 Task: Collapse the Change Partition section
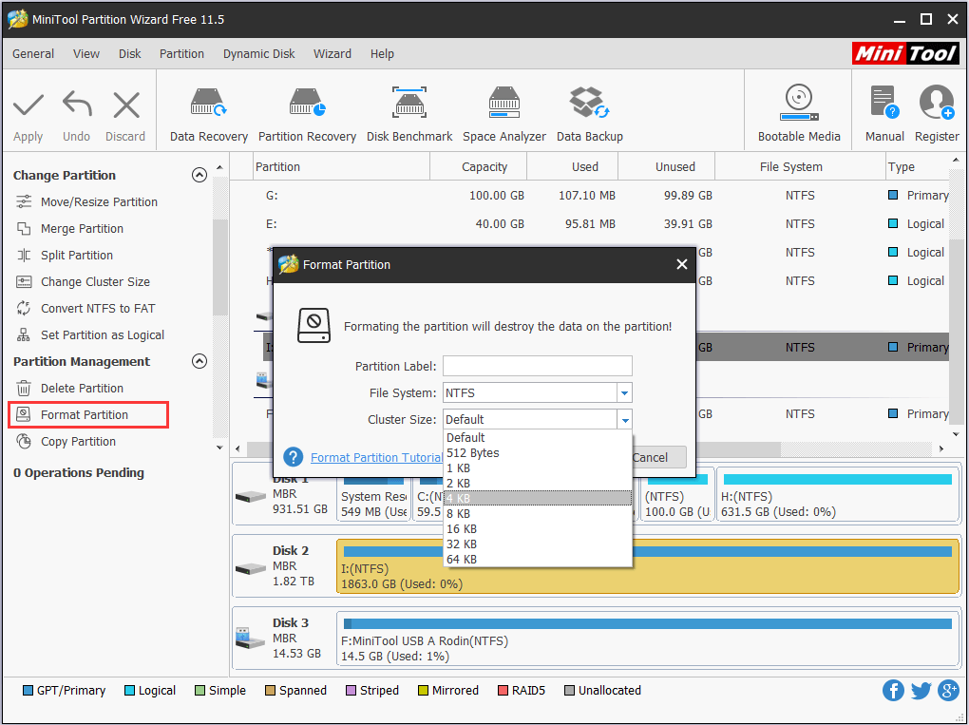click(199, 175)
